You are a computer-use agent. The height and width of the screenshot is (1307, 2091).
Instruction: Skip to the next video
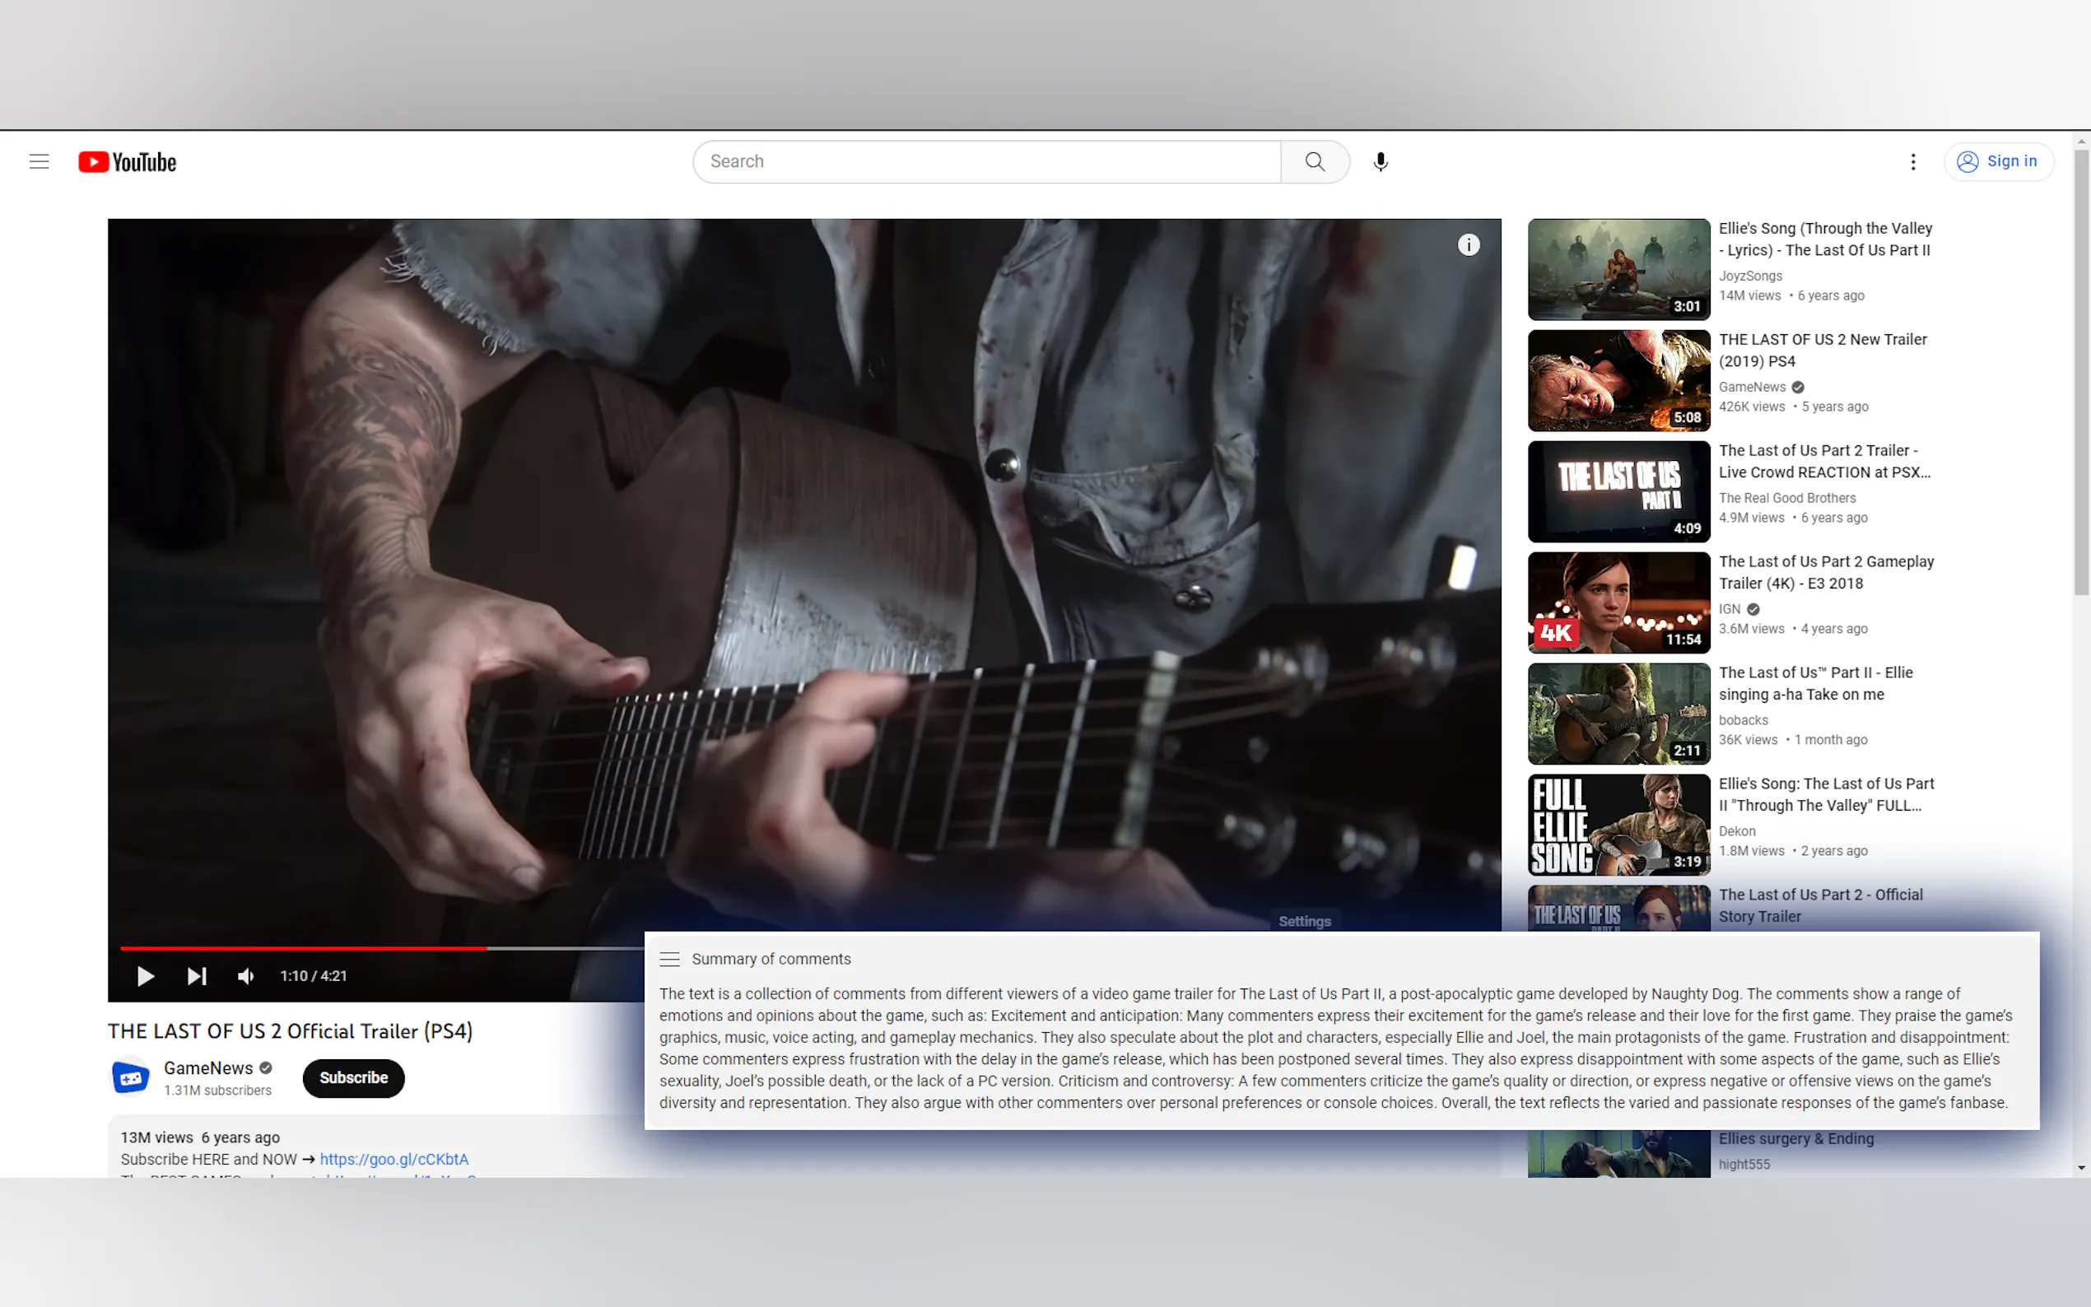[x=196, y=976]
